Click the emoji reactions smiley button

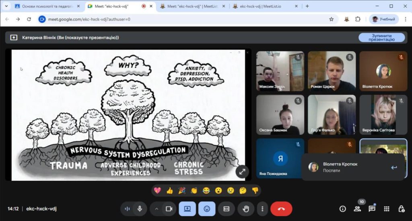207,209
